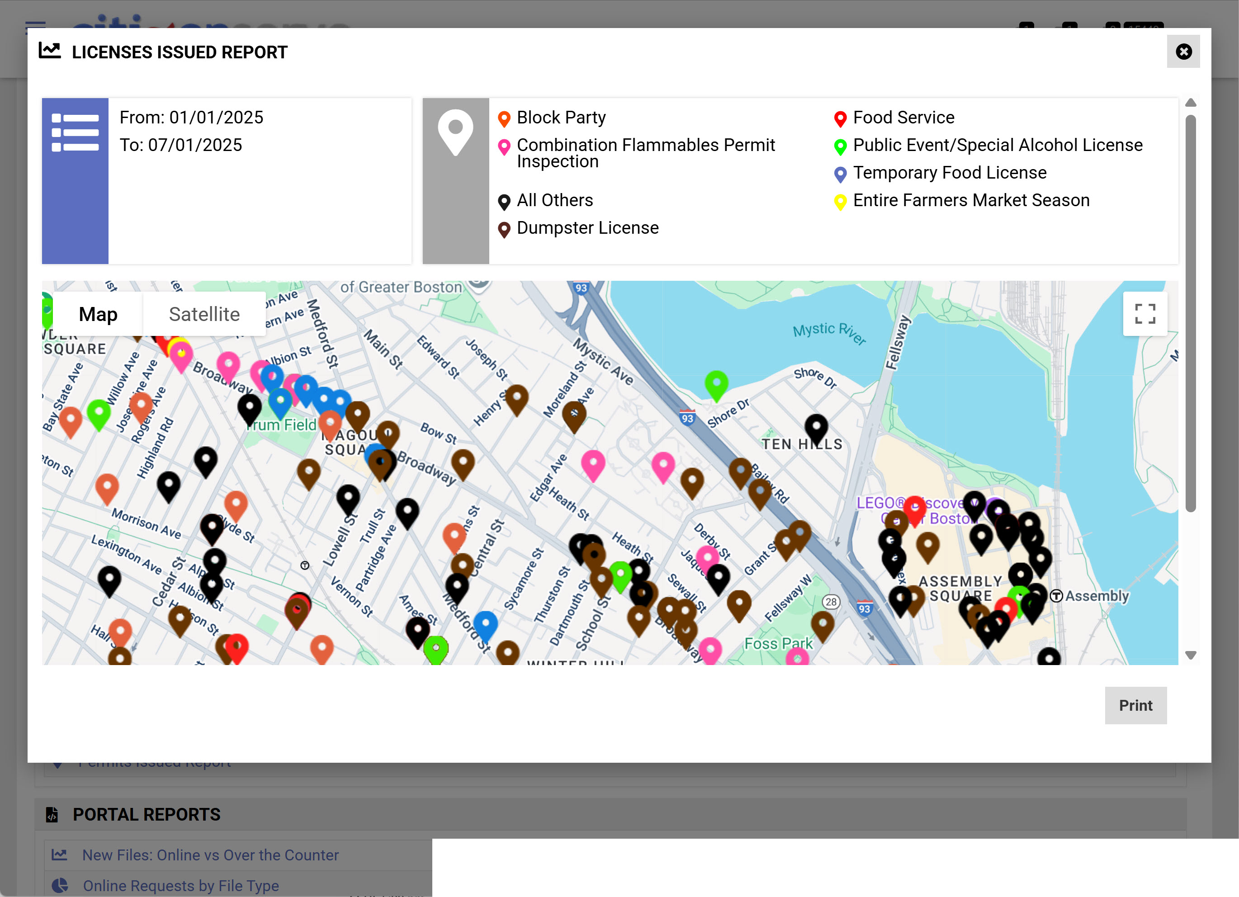Click the blue marker on Medford St
This screenshot has height=897, width=1239.
click(485, 623)
